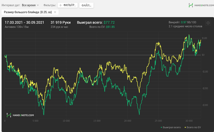Open the chart settings gear icon
214x132 pixels.
(x=208, y=23)
